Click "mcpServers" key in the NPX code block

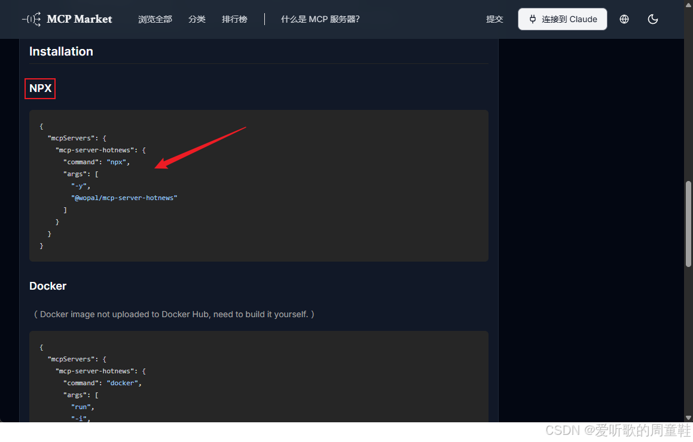coord(71,138)
